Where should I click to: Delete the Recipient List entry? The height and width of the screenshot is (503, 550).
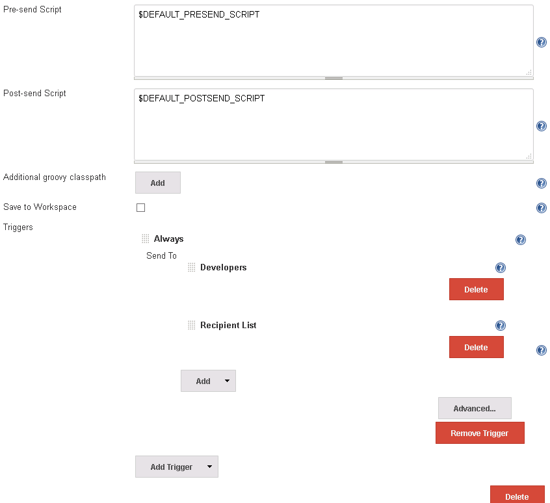[x=477, y=347]
